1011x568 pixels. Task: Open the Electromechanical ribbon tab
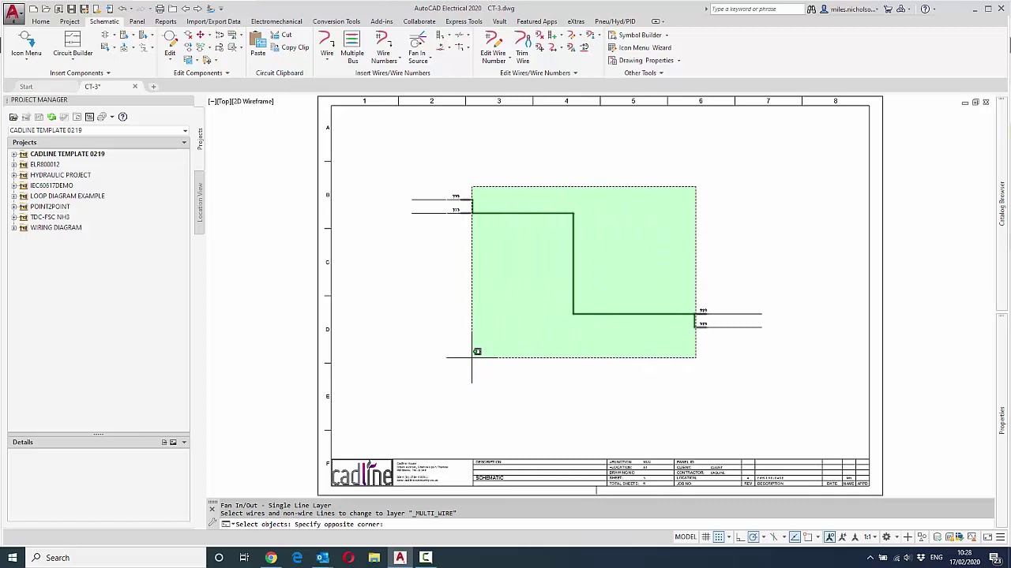[276, 21]
